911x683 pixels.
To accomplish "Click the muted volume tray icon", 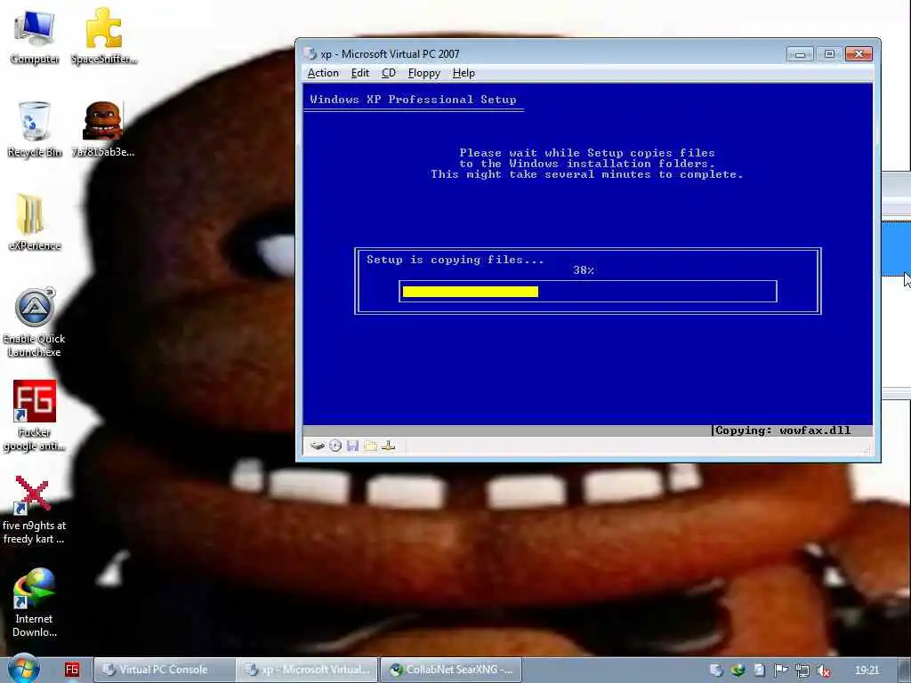I will [823, 671].
